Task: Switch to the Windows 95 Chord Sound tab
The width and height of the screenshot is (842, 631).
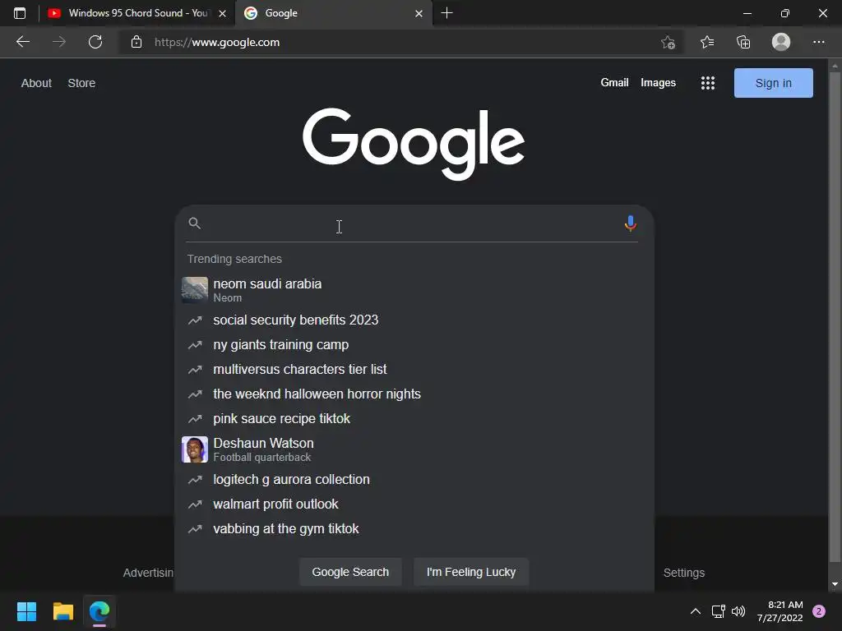Action: point(137,13)
